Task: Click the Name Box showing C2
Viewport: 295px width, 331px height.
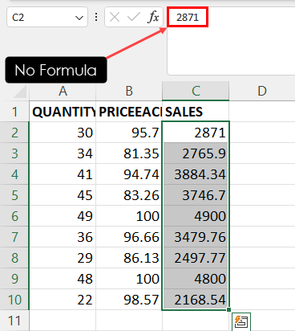Action: 47,17
